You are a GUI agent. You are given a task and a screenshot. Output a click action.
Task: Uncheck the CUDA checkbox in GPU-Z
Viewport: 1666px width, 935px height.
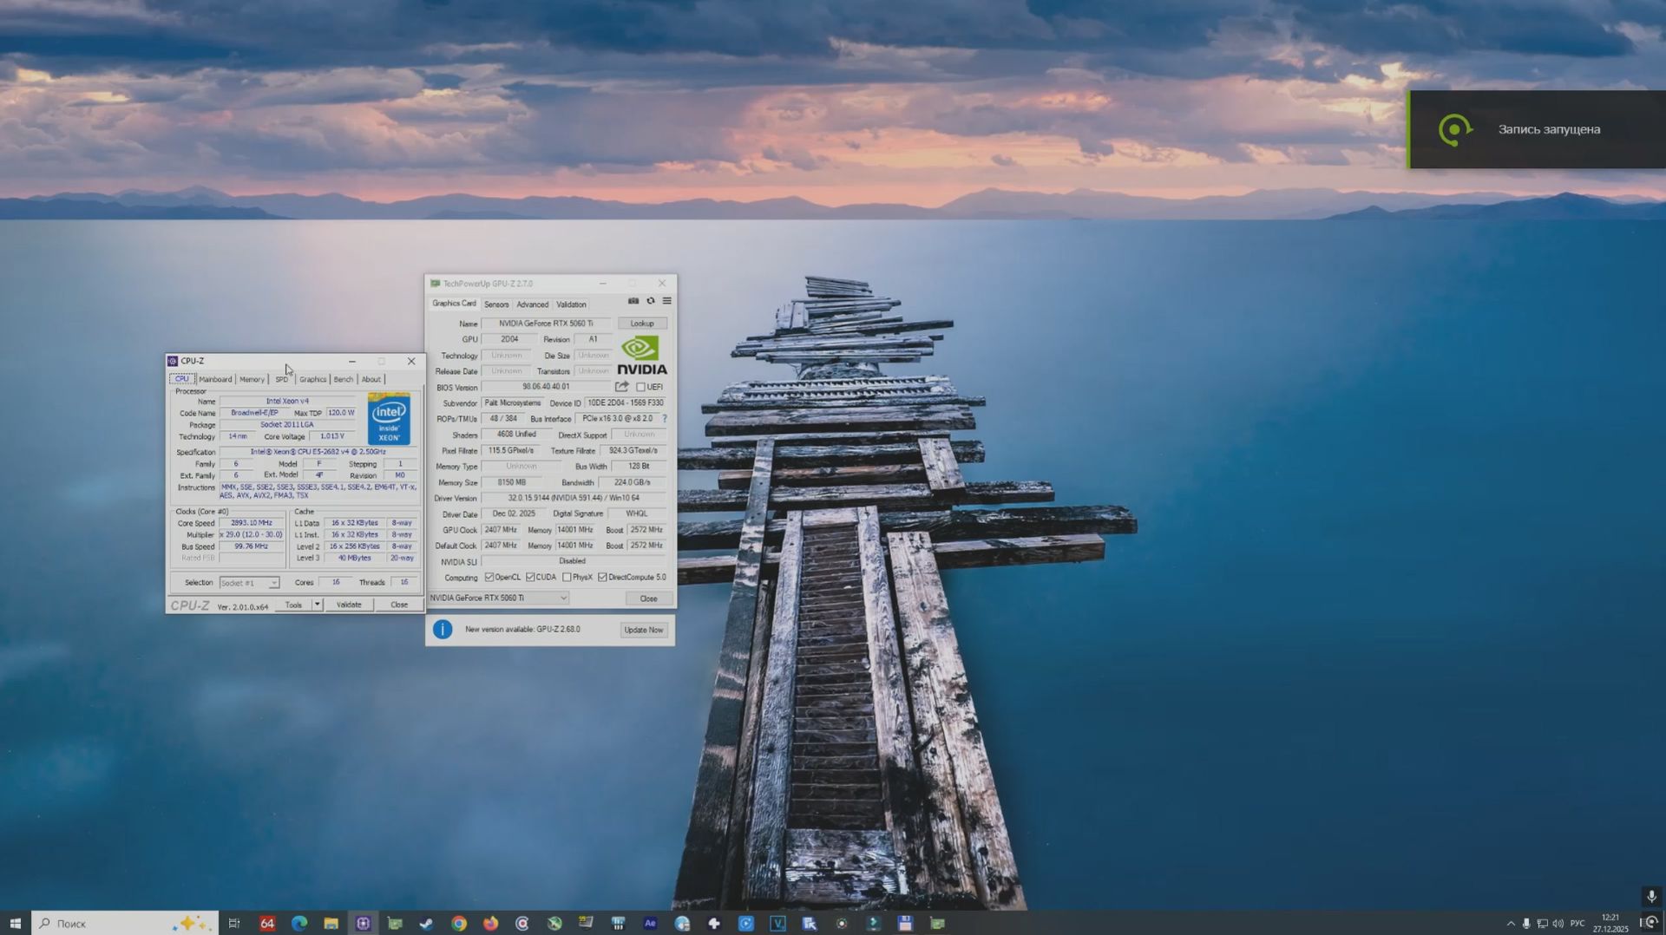pos(531,577)
